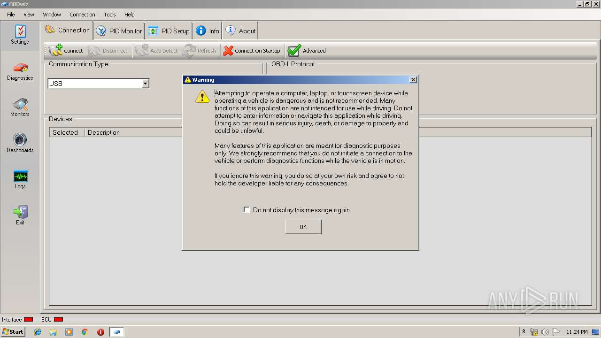Open the Dashboards sidebar section
The width and height of the screenshot is (601, 338).
(x=20, y=144)
